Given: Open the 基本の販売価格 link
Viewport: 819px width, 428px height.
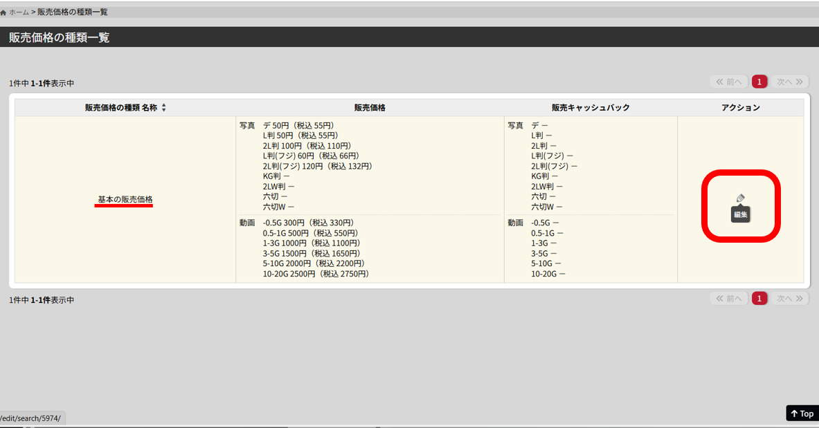Looking at the screenshot, I should (x=125, y=199).
